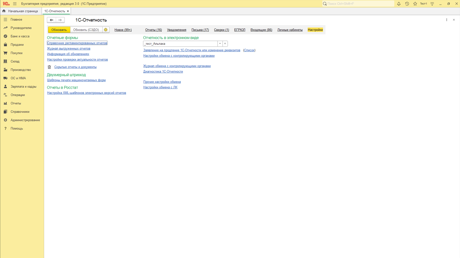Open Настройки проверки актуальности отчетов link
The height and width of the screenshot is (258, 460).
tap(77, 59)
